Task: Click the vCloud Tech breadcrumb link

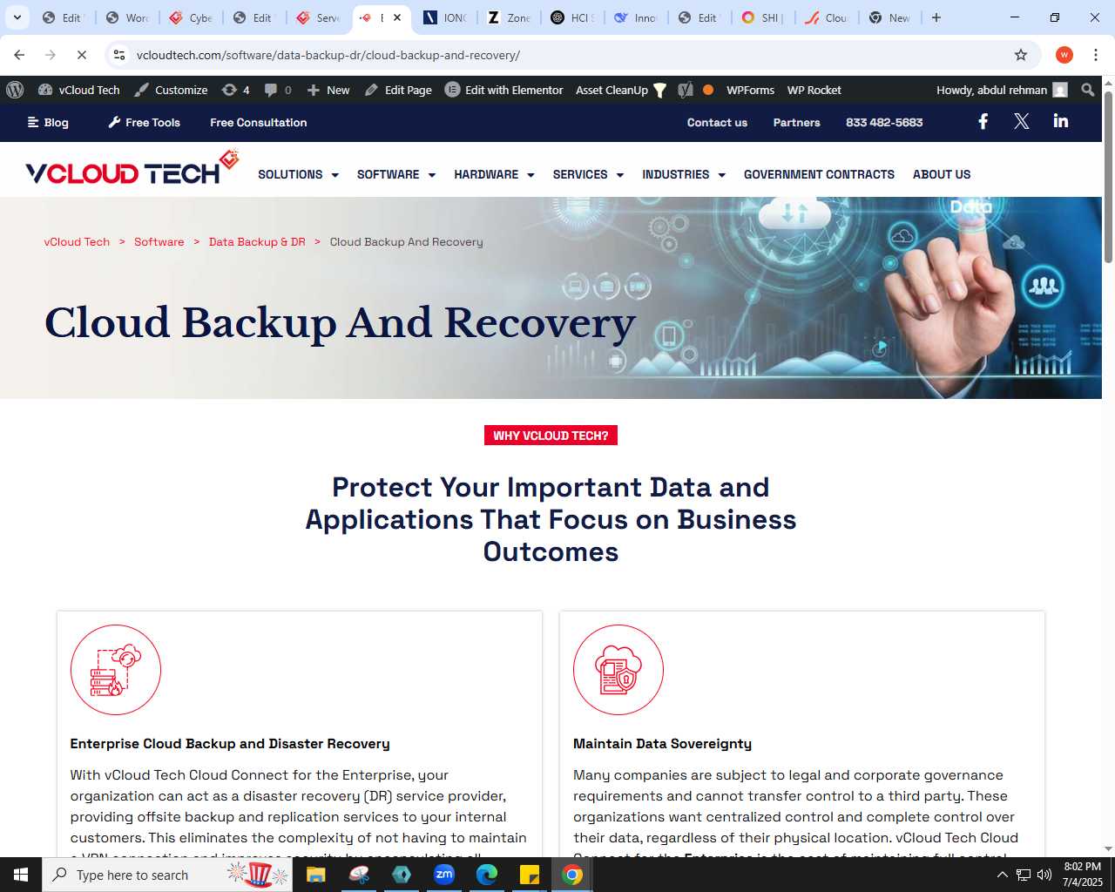Action: [77, 242]
